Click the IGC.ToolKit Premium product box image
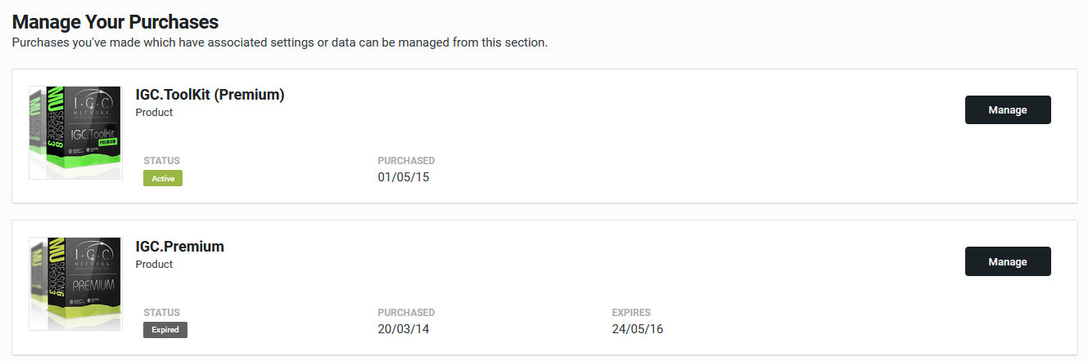The height and width of the screenshot is (361, 1088). click(75, 132)
